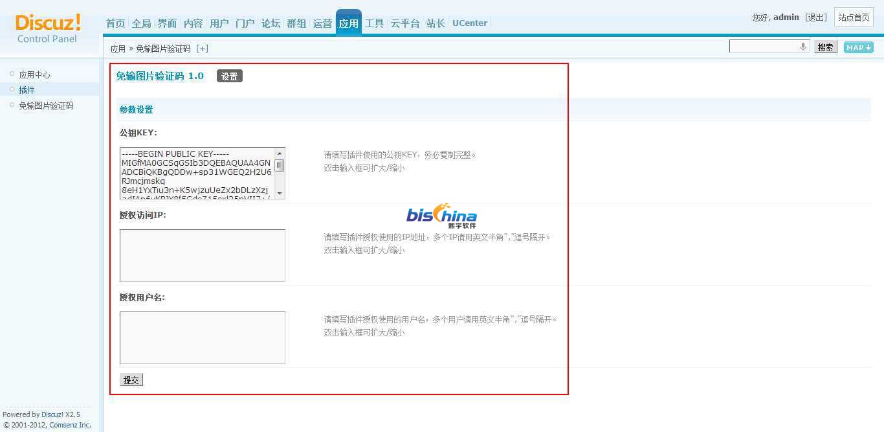Click inside the 公钥KEY textarea
Image resolution: width=884 pixels, height=432 pixels.
197,173
